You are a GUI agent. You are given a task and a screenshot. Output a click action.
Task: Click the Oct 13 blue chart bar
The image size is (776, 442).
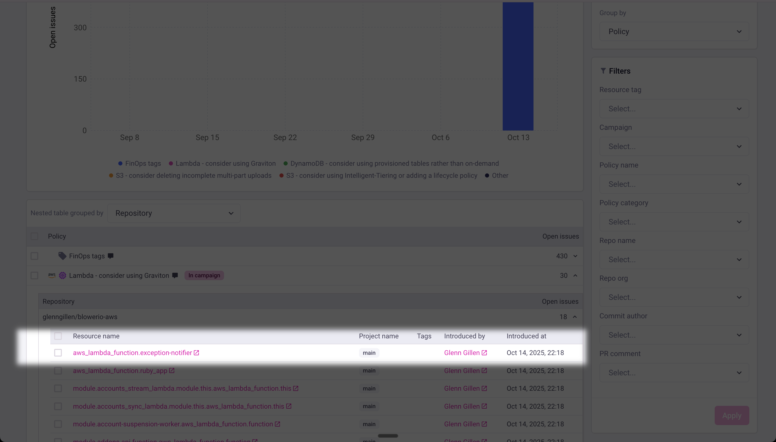[518, 67]
